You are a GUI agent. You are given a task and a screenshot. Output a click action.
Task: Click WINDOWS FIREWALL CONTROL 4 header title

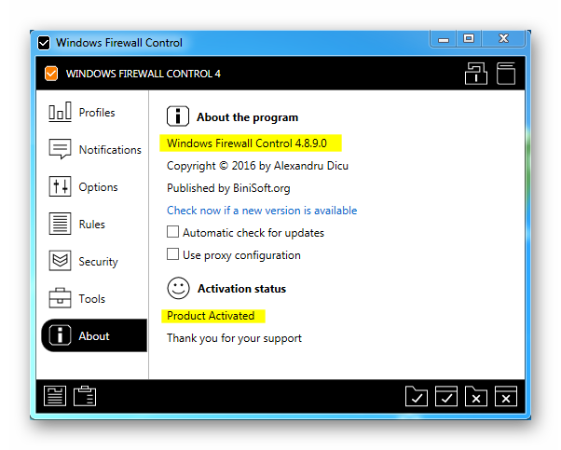tap(144, 74)
